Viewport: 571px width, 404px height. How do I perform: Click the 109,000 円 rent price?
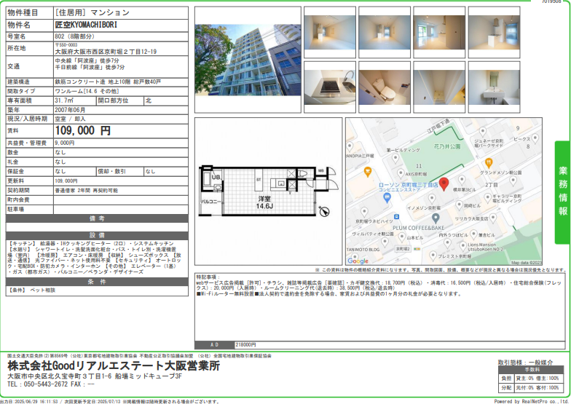(83, 131)
